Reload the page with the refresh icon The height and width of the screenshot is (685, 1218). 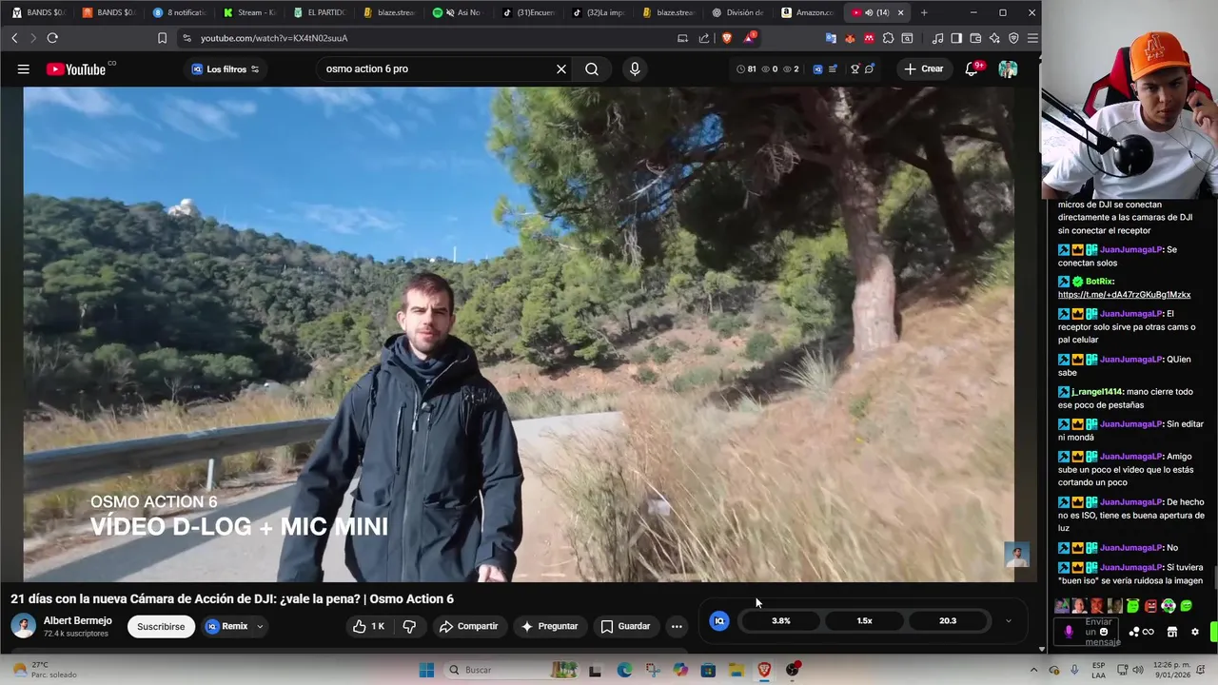click(52, 38)
